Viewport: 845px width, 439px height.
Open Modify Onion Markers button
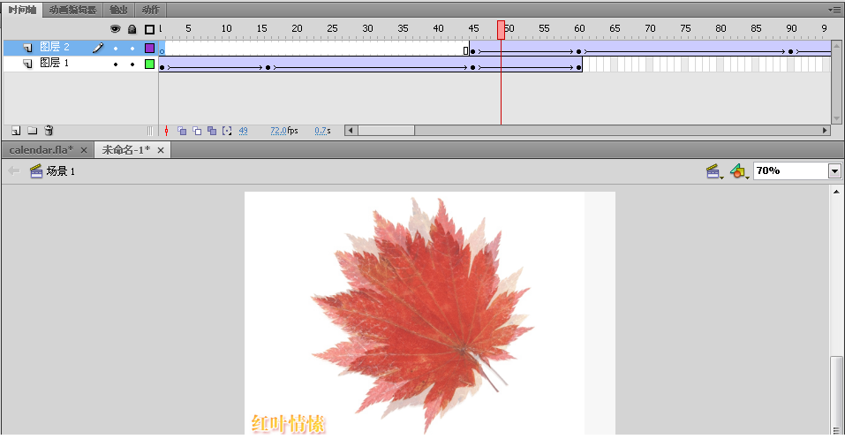pos(227,131)
